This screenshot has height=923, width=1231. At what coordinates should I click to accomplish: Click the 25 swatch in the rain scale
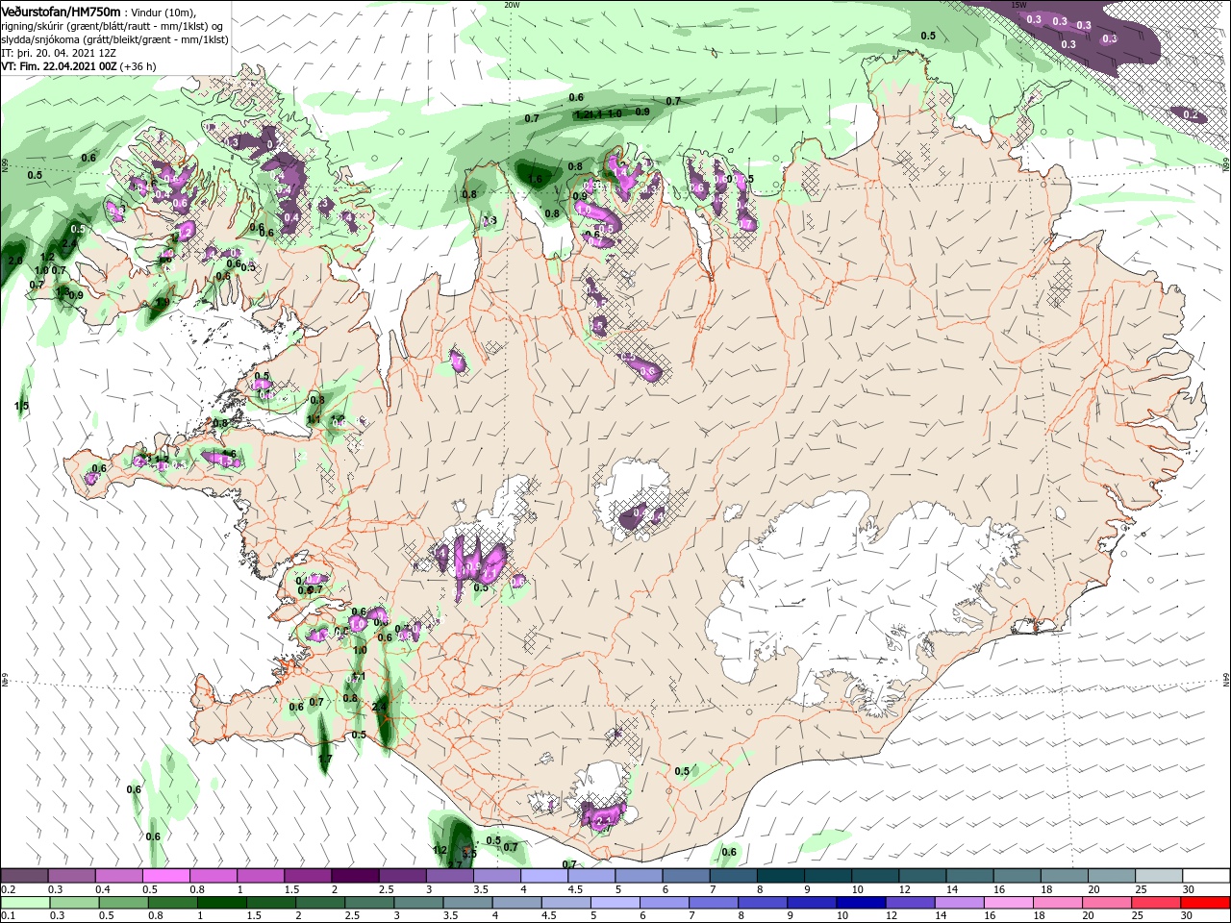click(x=1157, y=902)
